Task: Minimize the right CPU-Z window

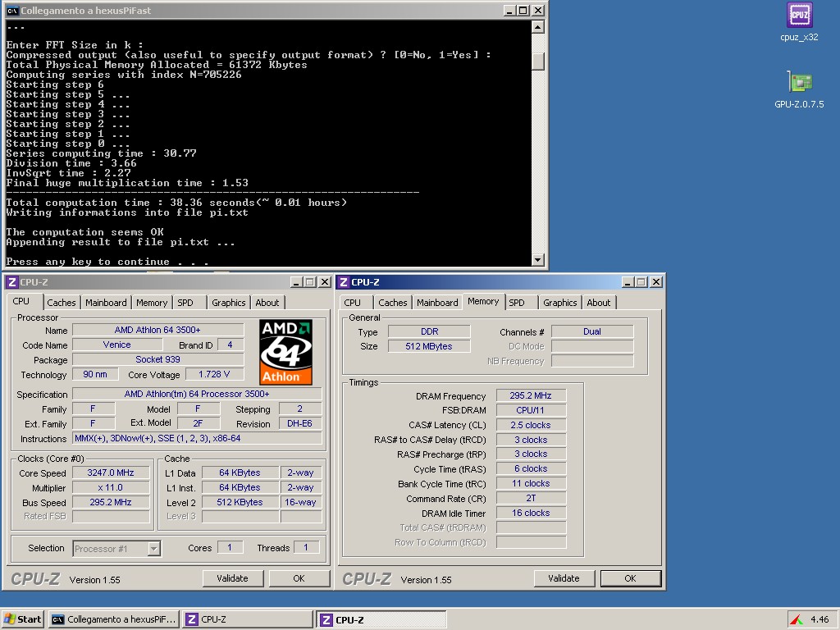Action: (x=628, y=282)
